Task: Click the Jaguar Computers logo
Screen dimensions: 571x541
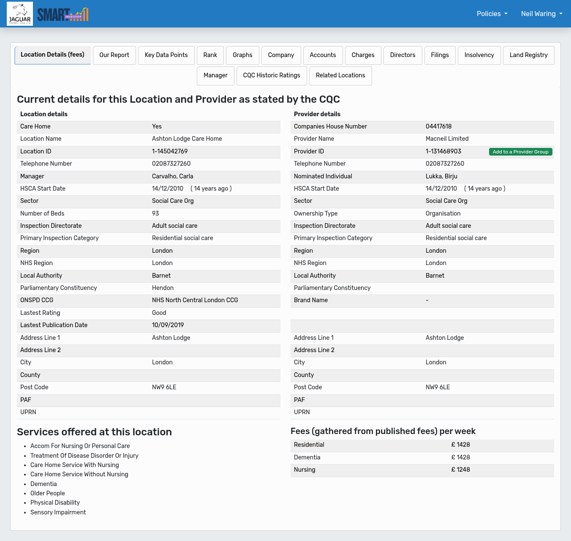Action: (x=20, y=14)
